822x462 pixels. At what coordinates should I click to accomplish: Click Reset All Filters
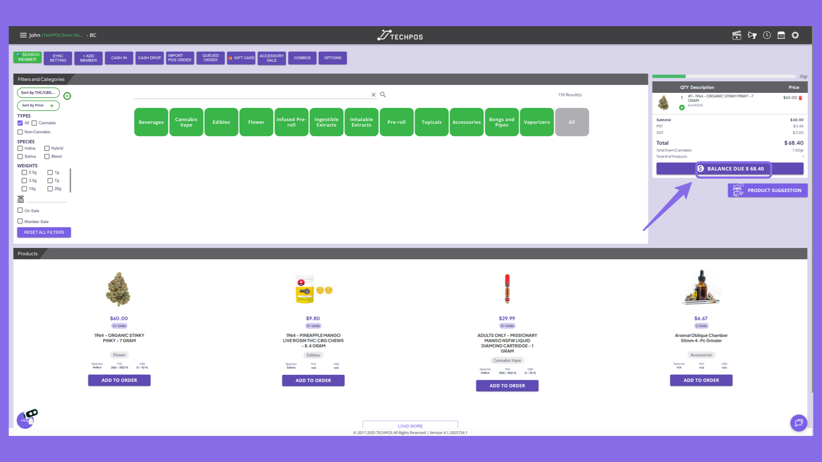[44, 232]
